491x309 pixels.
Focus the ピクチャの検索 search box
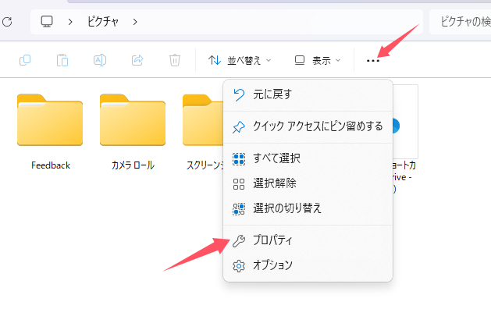click(x=461, y=22)
